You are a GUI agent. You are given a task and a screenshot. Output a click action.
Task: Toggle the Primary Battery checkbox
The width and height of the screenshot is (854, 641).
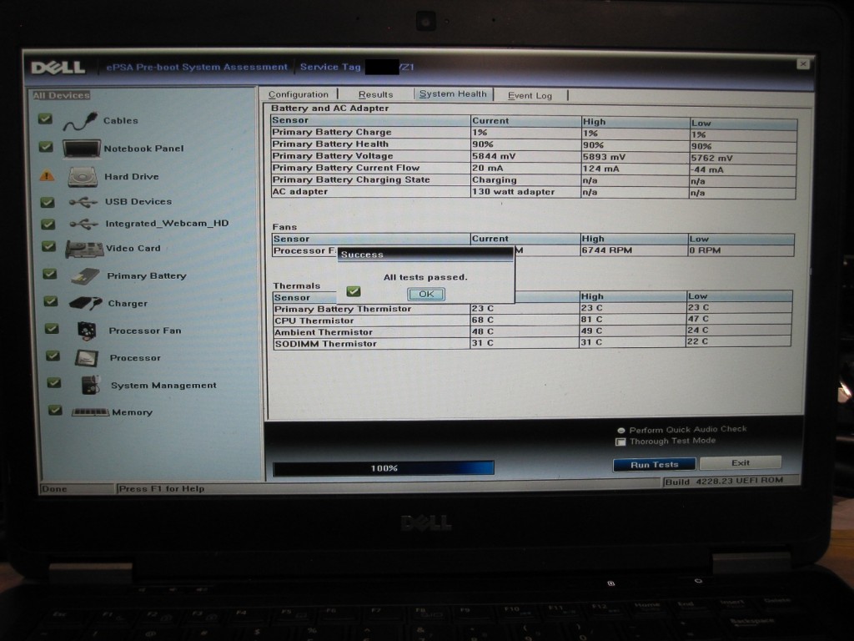coord(49,274)
